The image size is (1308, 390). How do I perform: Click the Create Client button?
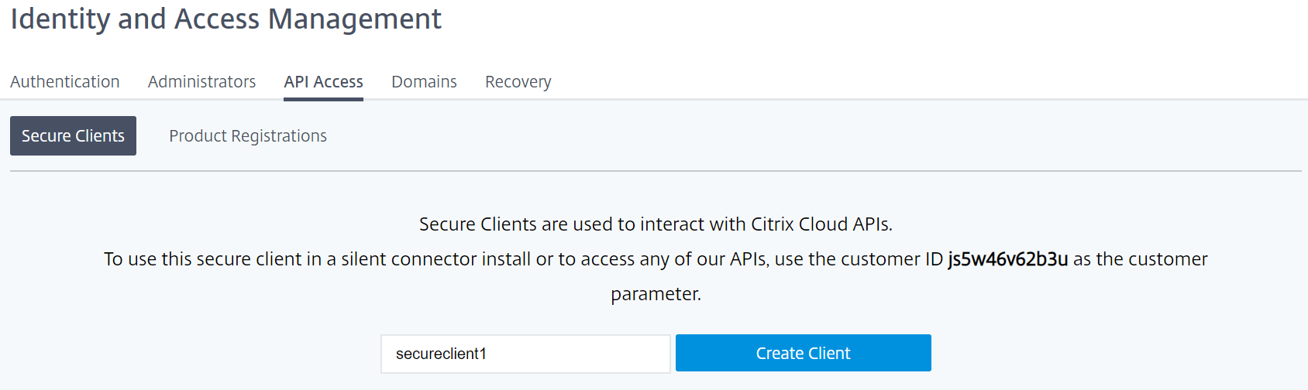pyautogui.click(x=804, y=353)
